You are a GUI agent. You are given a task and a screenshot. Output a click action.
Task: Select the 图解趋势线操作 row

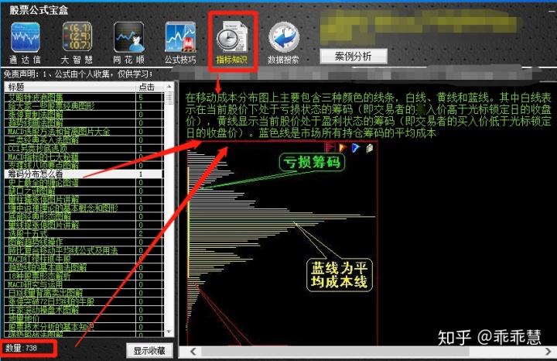click(x=84, y=242)
